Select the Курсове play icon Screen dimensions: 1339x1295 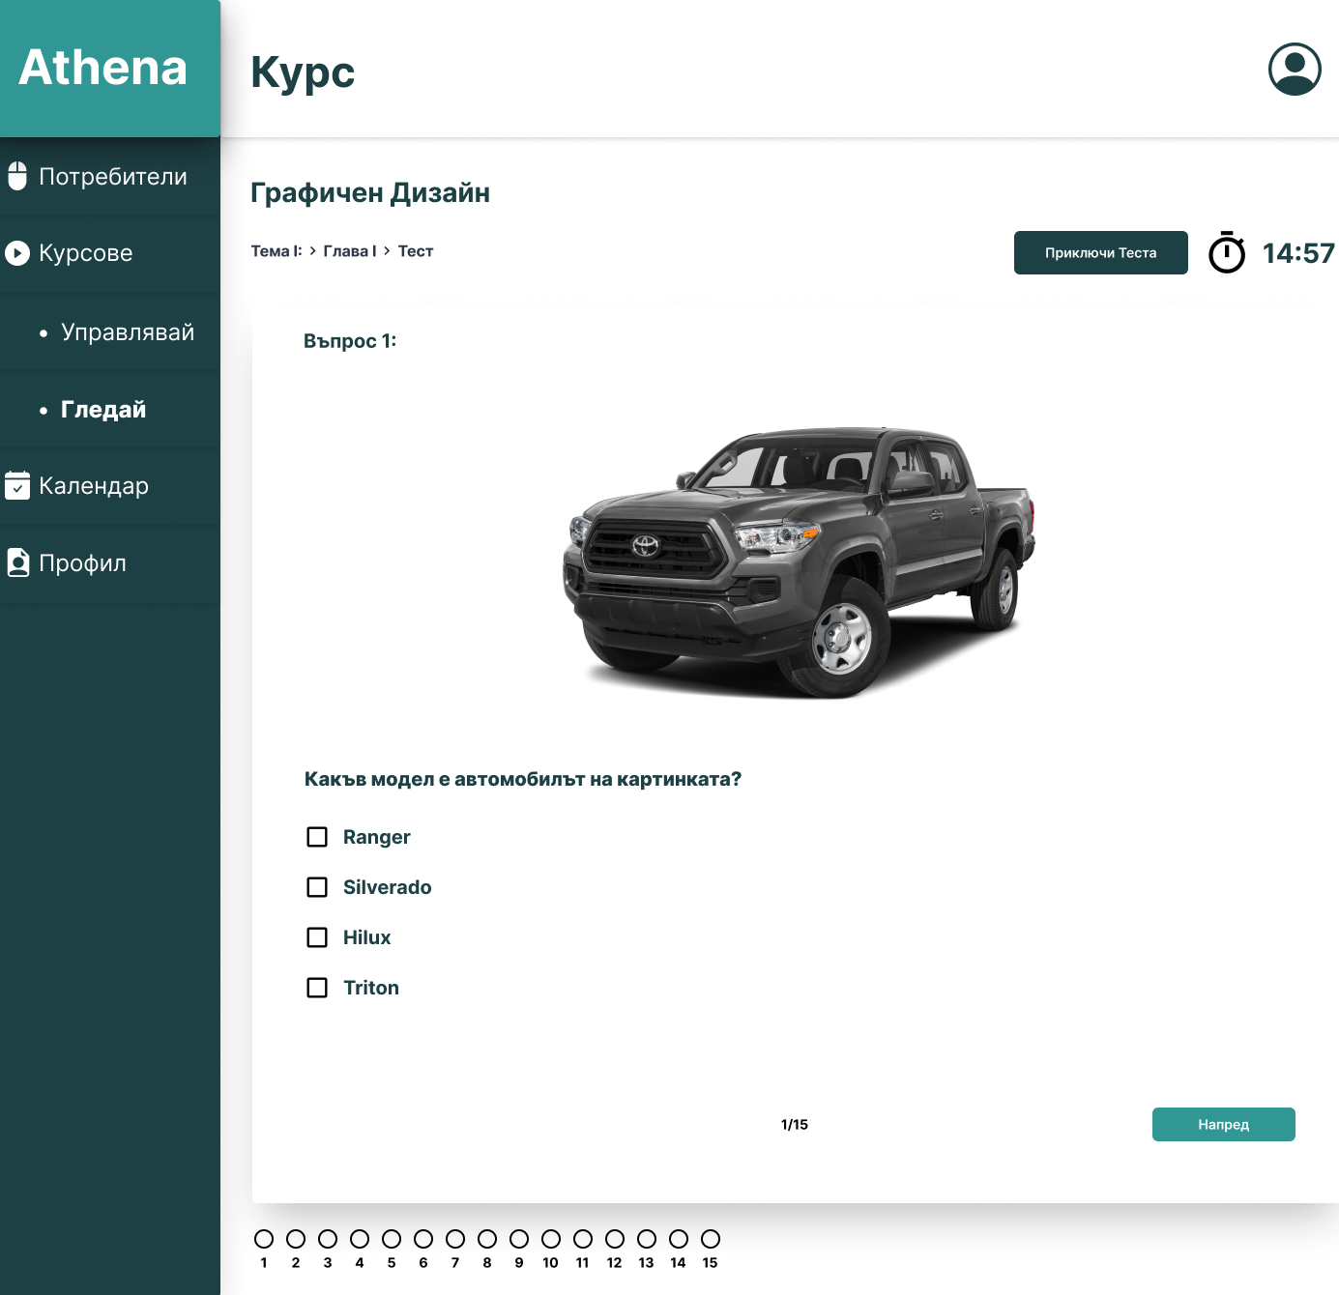(x=18, y=253)
